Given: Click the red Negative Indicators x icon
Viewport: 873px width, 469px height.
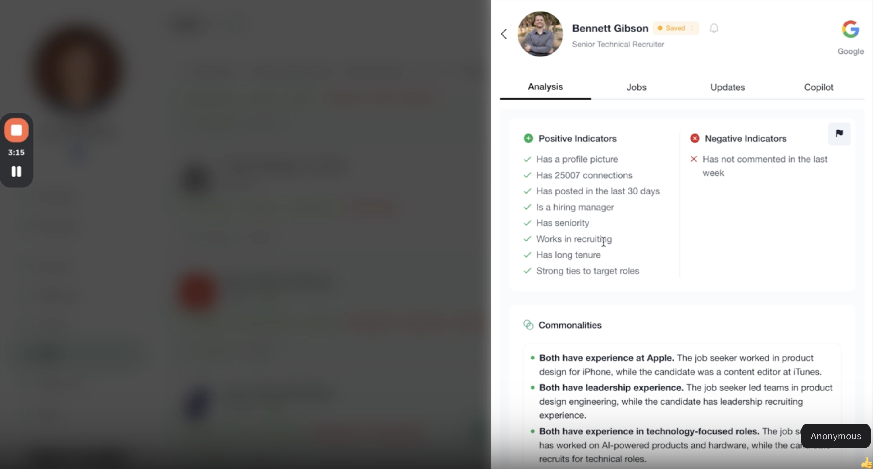Looking at the screenshot, I should coord(695,139).
